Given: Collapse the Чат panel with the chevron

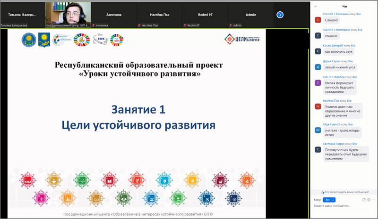Looking at the screenshot, I should (315, 7).
